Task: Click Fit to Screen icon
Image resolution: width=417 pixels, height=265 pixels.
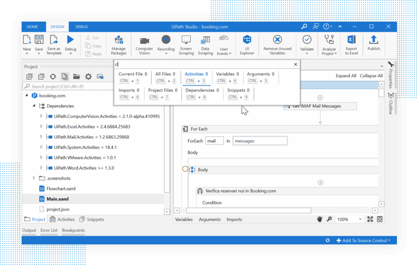Action: [x=370, y=219]
